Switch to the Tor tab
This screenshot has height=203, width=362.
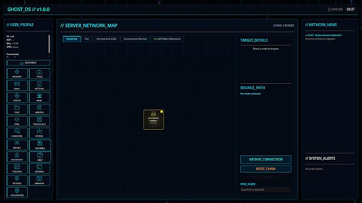(87, 39)
